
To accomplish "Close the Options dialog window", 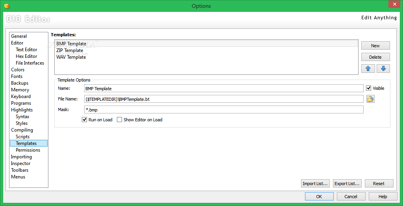I will click(395, 4).
